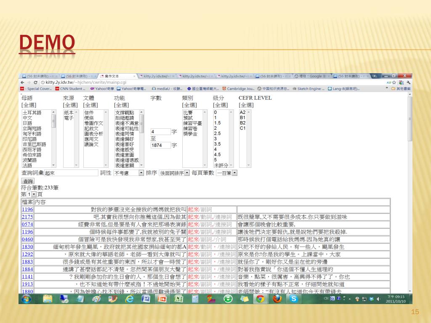431x323 pixels.
Task: Open file link 0574
Action: 27,225
